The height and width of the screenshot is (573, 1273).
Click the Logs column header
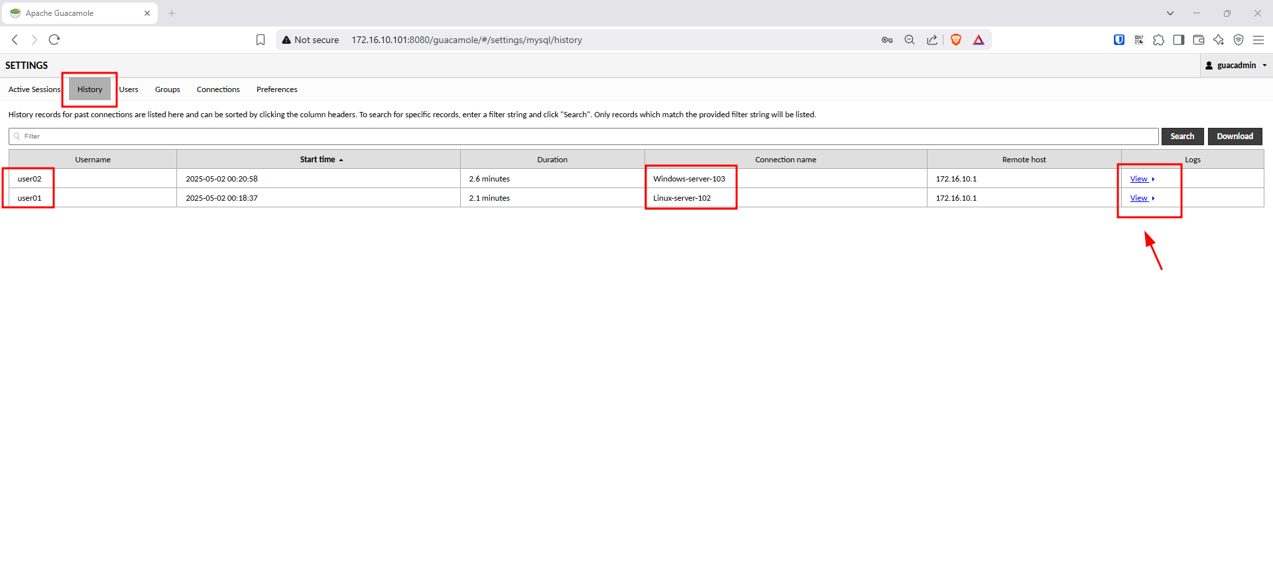tap(1193, 160)
